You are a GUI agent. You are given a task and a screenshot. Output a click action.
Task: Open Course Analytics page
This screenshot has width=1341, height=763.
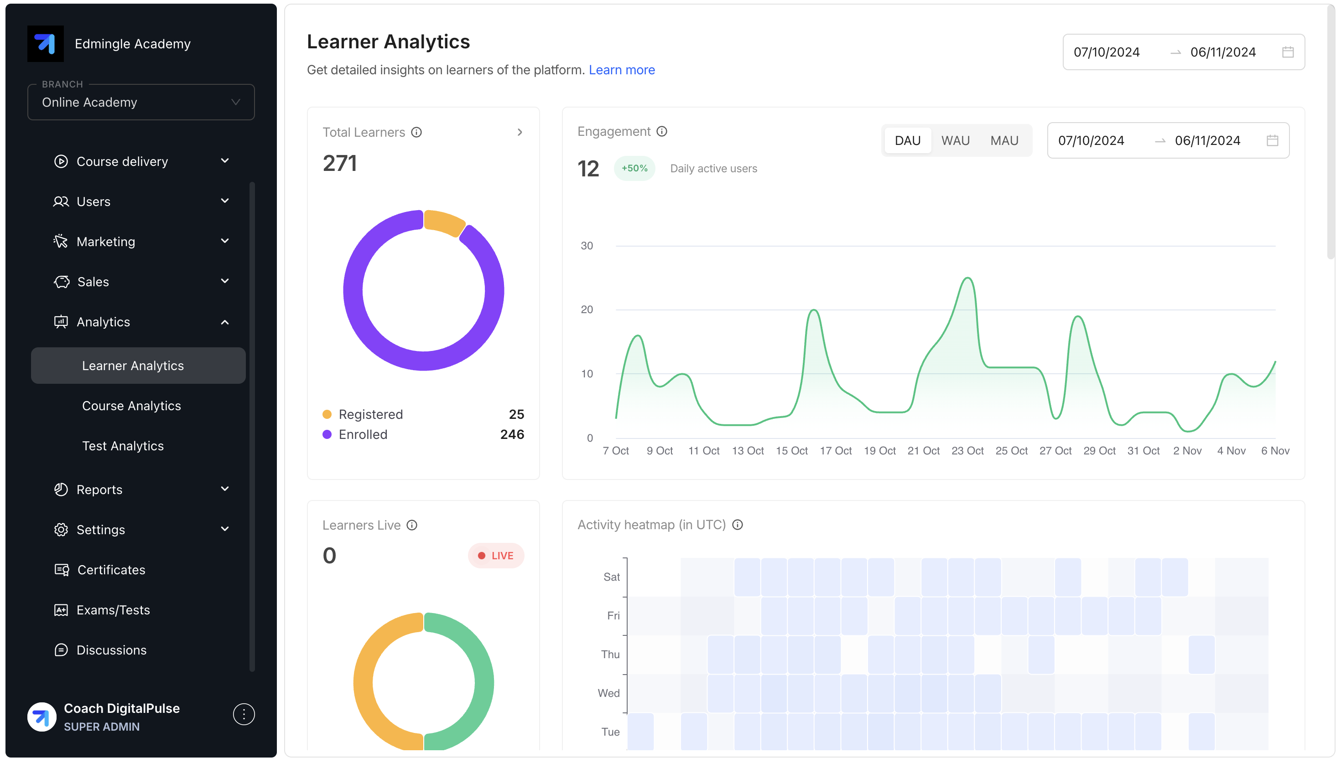point(131,406)
